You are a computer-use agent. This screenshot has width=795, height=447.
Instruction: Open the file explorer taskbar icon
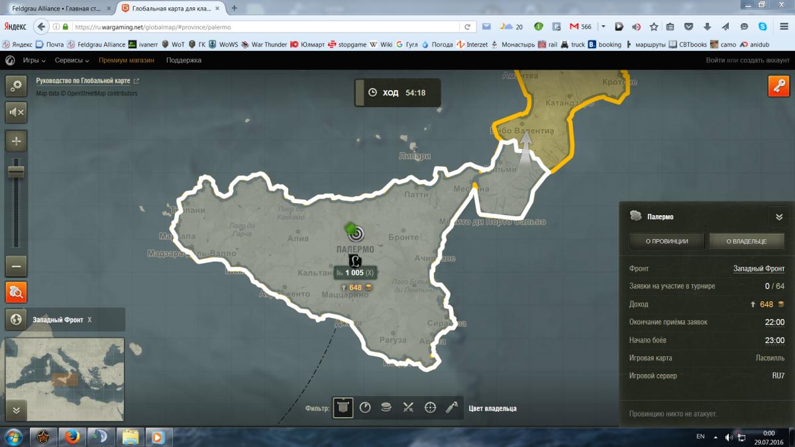131,437
